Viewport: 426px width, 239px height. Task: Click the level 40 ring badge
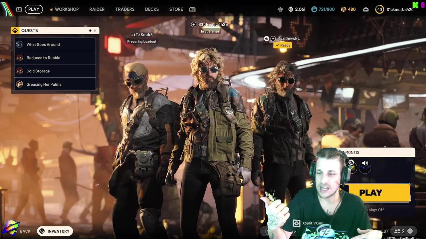379,9
